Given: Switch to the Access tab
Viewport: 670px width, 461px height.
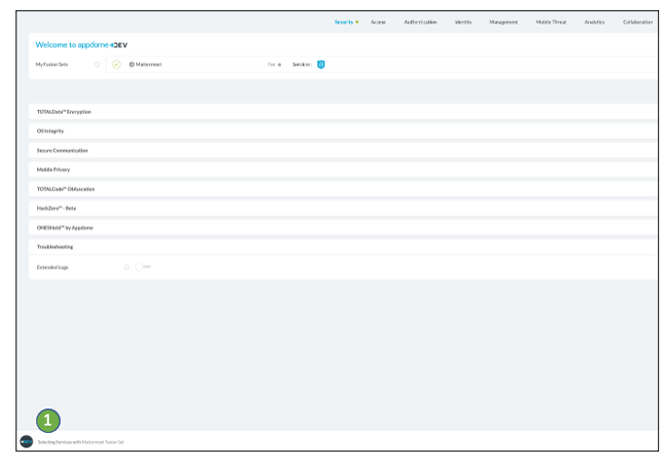Looking at the screenshot, I should [x=378, y=22].
